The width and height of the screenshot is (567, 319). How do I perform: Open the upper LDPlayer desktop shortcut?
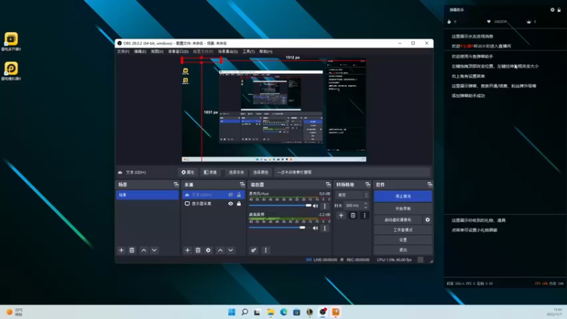(x=11, y=42)
